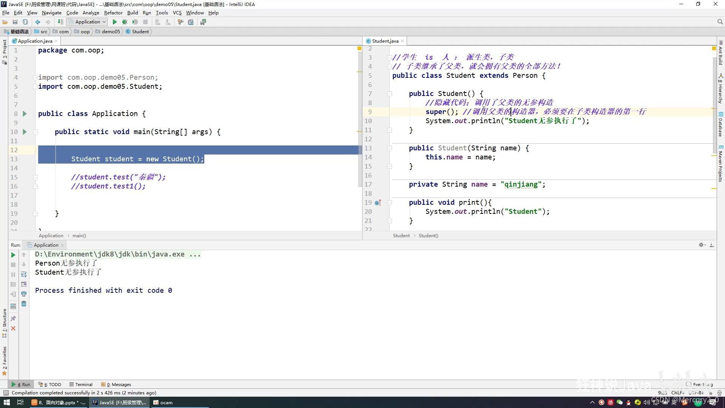Click the Forward navigation arrow in toolbar
The width and height of the screenshot is (725, 408).
[x=48, y=22]
